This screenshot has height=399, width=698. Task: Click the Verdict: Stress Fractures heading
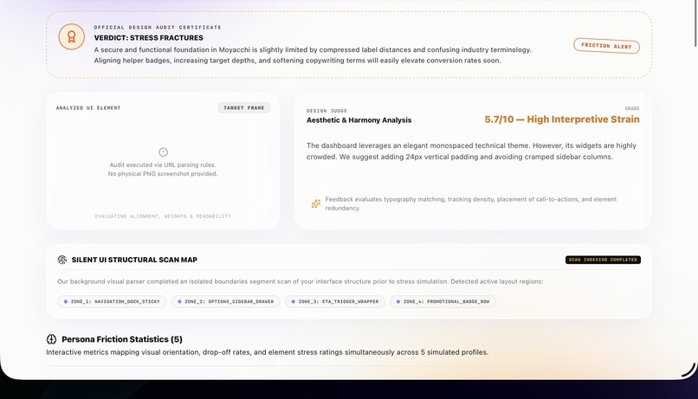click(x=148, y=38)
